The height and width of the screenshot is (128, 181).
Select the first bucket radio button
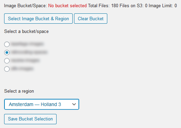7,44
